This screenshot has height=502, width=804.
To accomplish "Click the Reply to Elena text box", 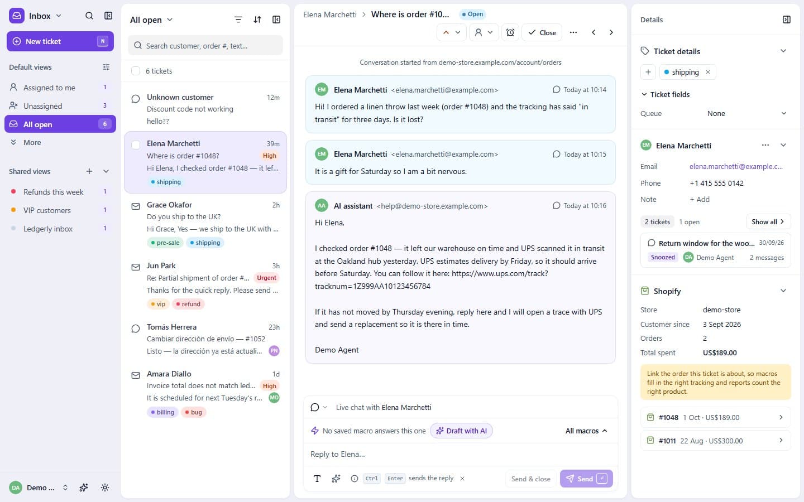I will tap(461, 454).
